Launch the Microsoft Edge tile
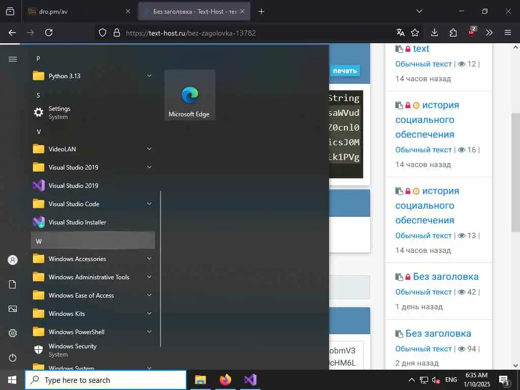Image resolution: width=520 pixels, height=390 pixels. point(190,95)
